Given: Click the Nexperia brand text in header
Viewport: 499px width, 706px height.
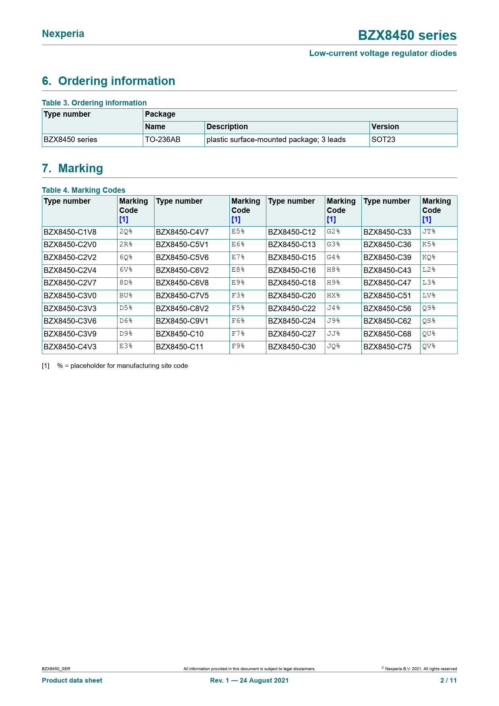Looking at the screenshot, I should click(x=63, y=33).
